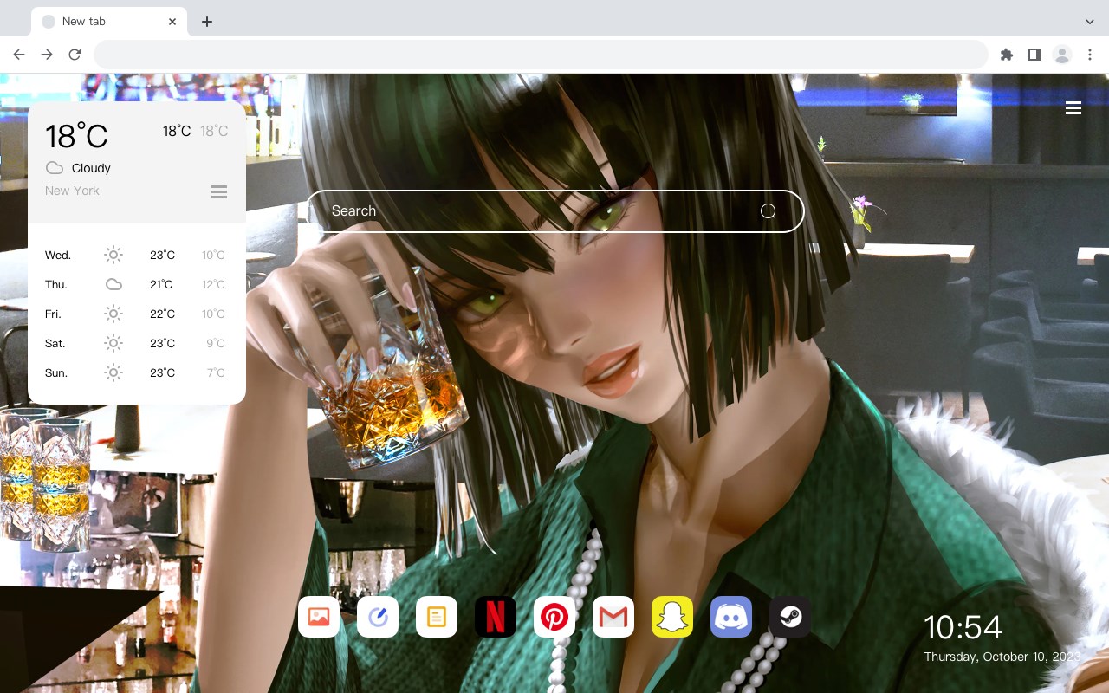This screenshot has width=1109, height=693.
Task: Click Thursday's cloud forecast icon
Action: pyautogui.click(x=113, y=284)
